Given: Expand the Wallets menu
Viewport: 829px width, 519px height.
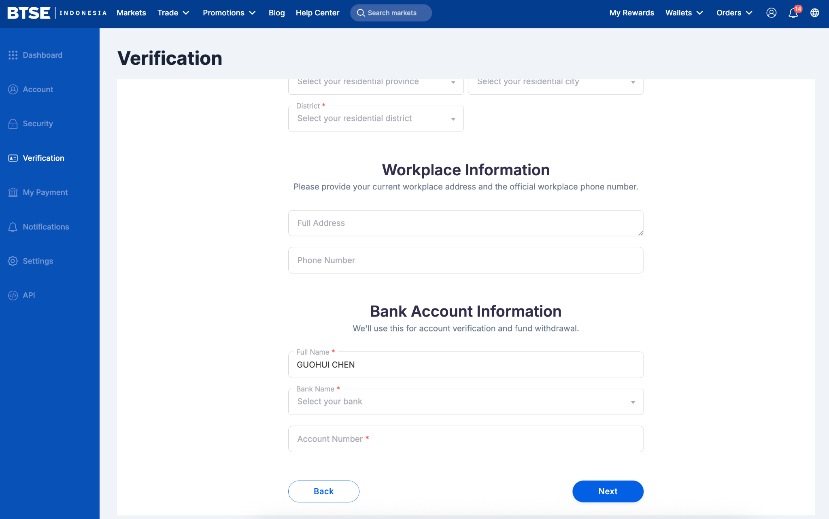Looking at the screenshot, I should 684,13.
